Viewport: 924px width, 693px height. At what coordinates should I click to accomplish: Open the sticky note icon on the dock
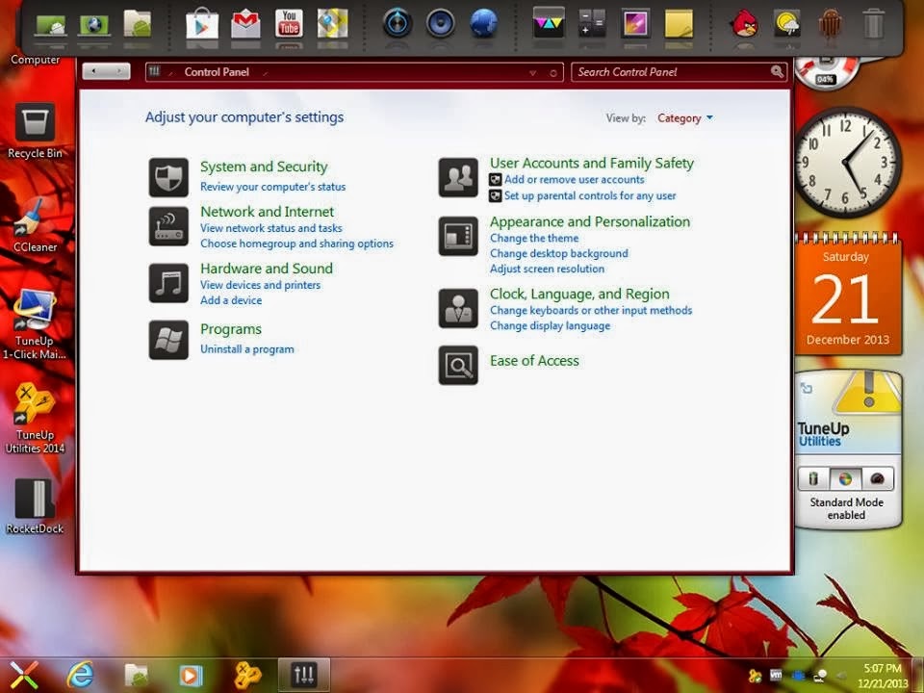tap(677, 25)
